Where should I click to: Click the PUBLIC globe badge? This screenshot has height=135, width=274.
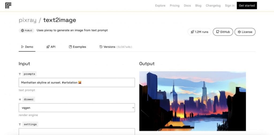(x=26, y=30)
